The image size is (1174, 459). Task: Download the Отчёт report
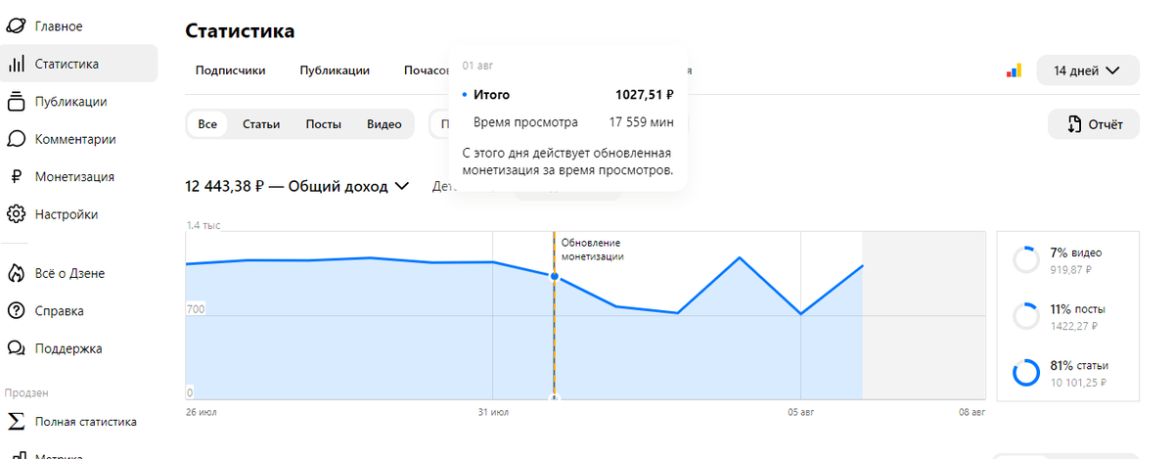pyautogui.click(x=1093, y=124)
